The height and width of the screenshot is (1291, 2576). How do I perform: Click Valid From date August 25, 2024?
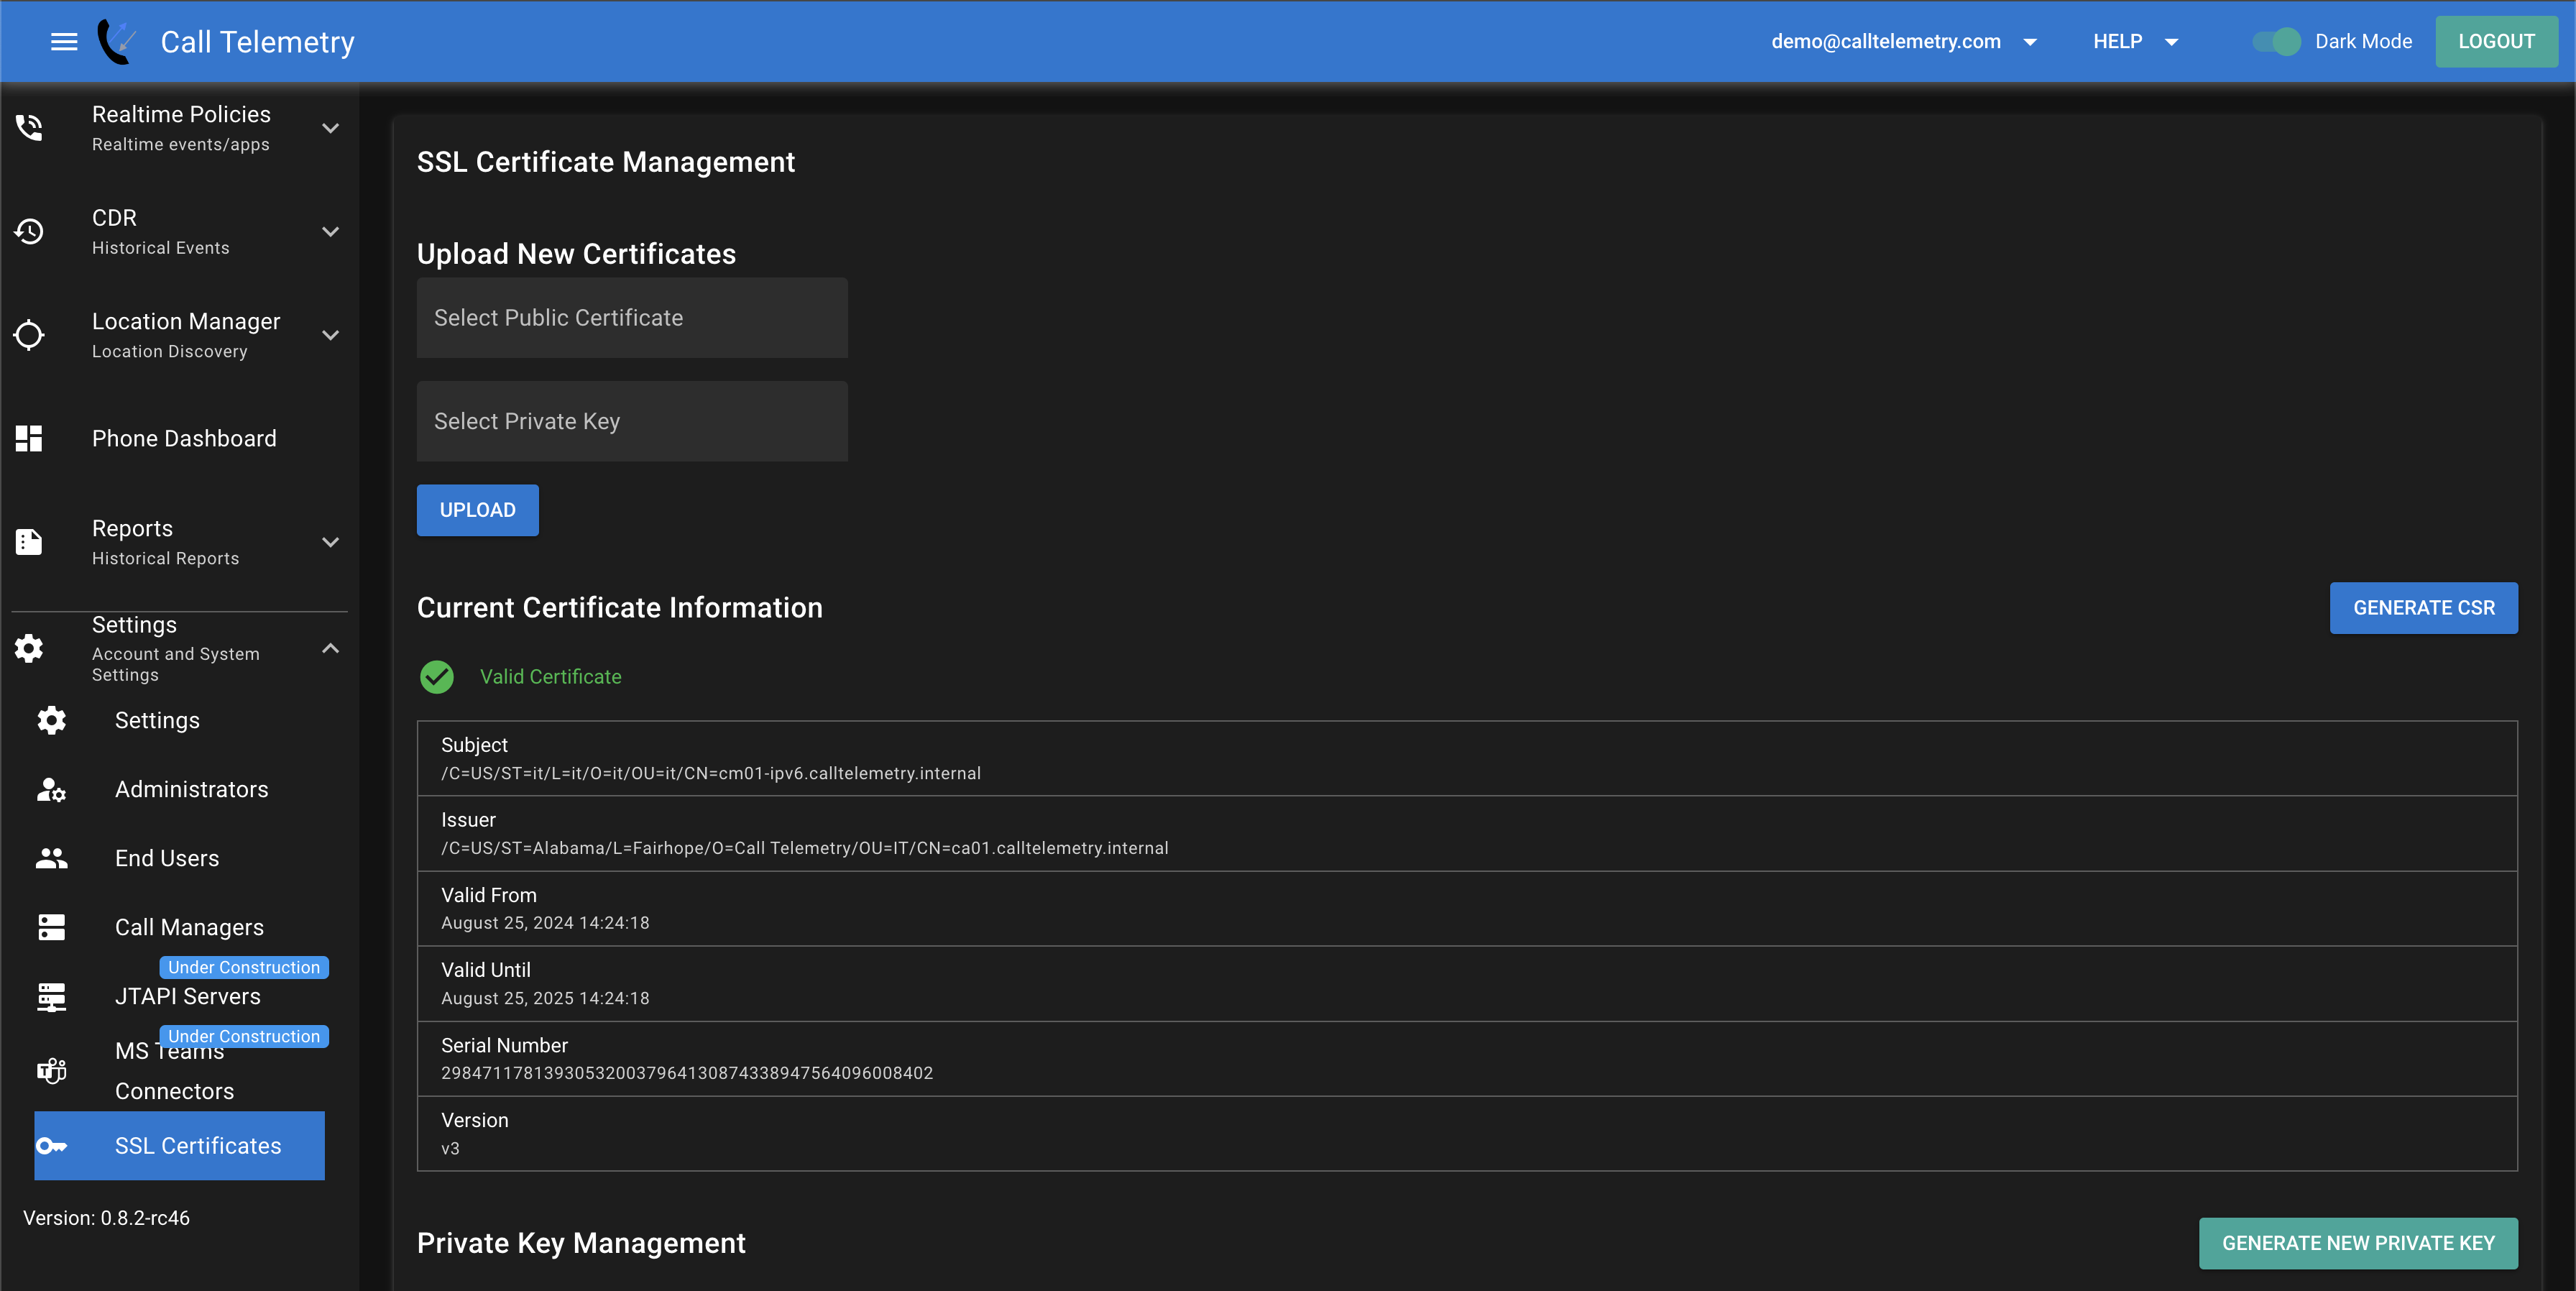[545, 923]
